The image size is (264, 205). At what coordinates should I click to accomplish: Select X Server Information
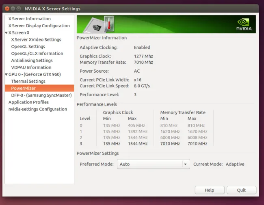[30, 19]
